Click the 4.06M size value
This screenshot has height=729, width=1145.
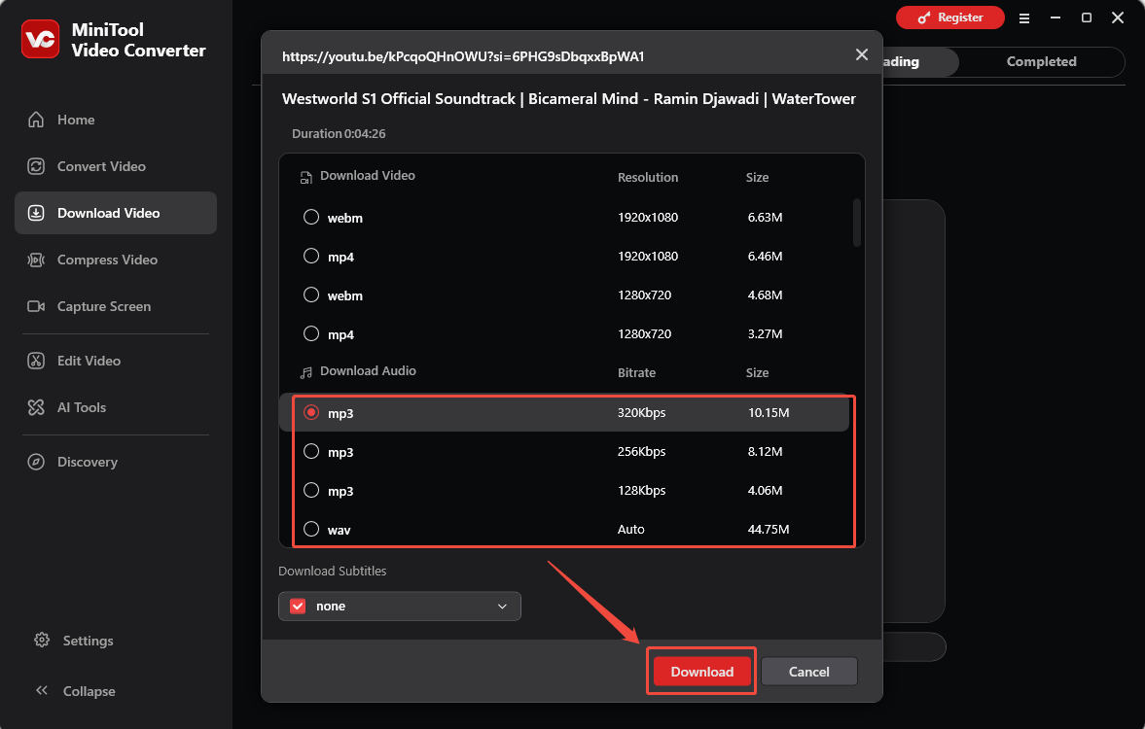(766, 491)
